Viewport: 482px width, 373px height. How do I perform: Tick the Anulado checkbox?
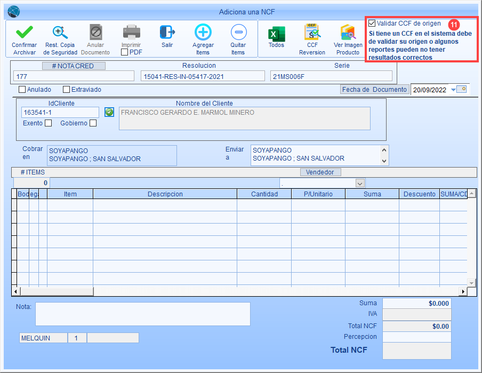pos(22,90)
